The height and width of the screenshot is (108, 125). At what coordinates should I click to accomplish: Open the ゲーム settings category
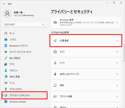pos(24,83)
